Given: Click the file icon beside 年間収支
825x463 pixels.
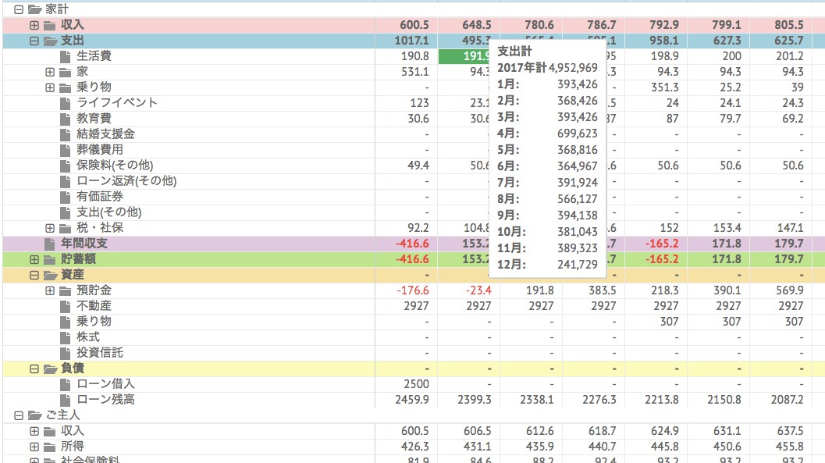Looking at the screenshot, I should click(49, 244).
